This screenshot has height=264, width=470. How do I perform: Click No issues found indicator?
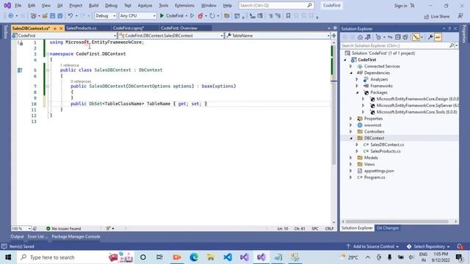(63, 228)
